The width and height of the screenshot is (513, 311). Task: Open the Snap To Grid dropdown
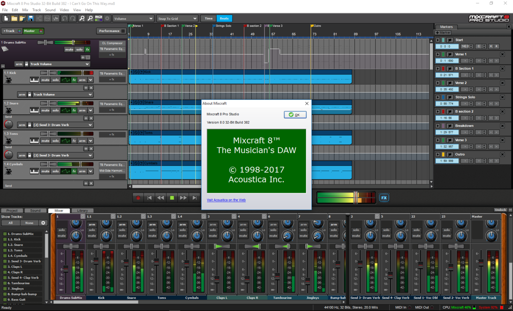click(178, 18)
